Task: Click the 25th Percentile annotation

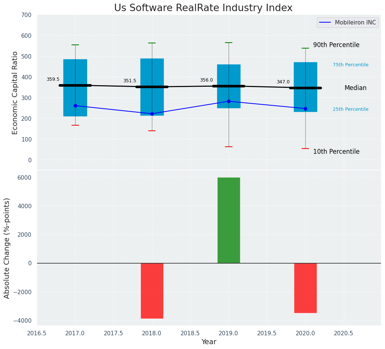Action: (x=351, y=109)
